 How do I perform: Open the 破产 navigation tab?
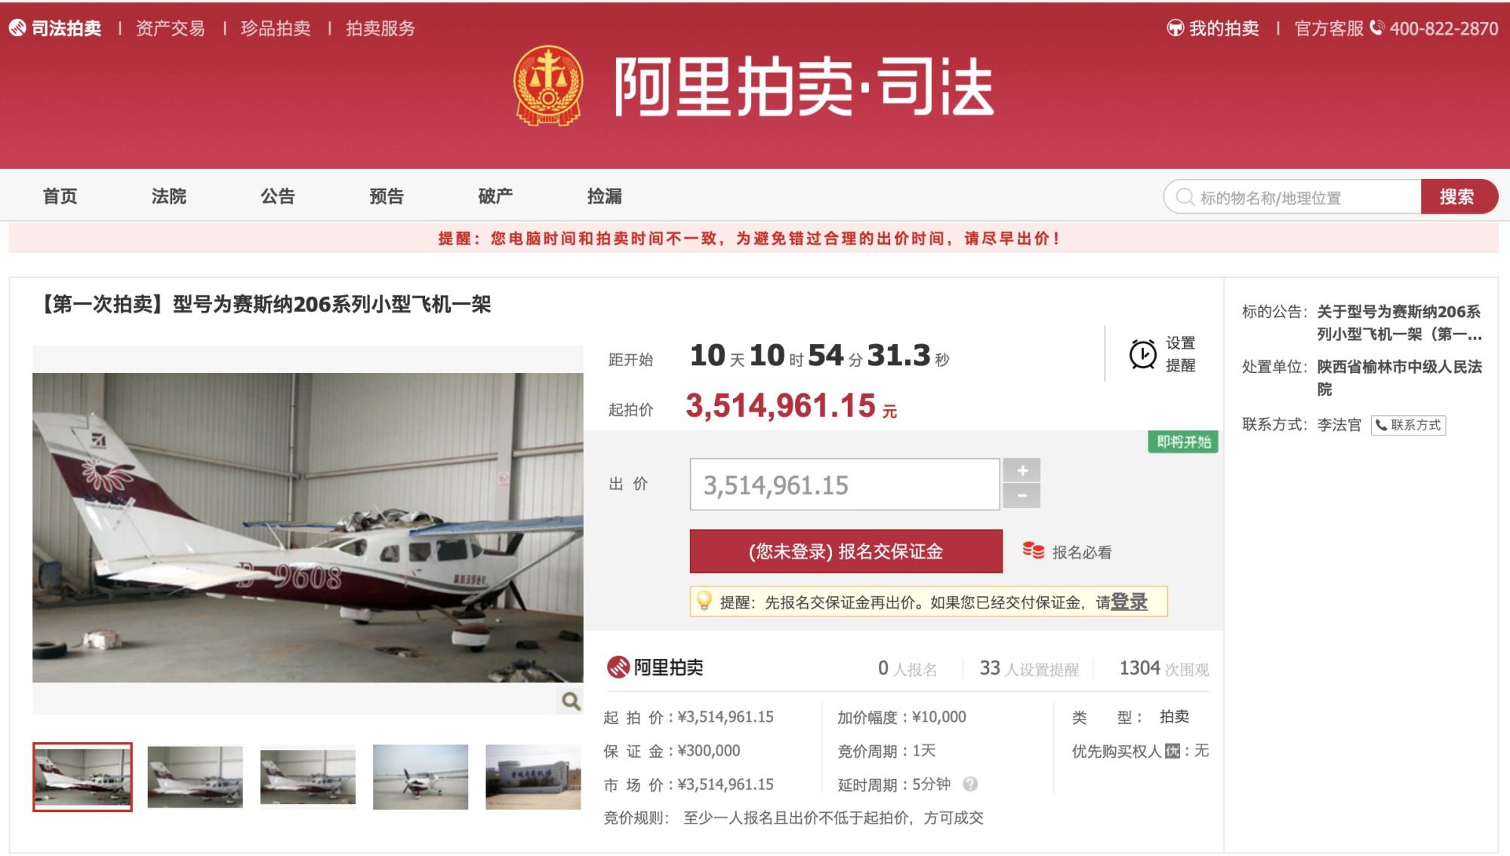tap(495, 196)
